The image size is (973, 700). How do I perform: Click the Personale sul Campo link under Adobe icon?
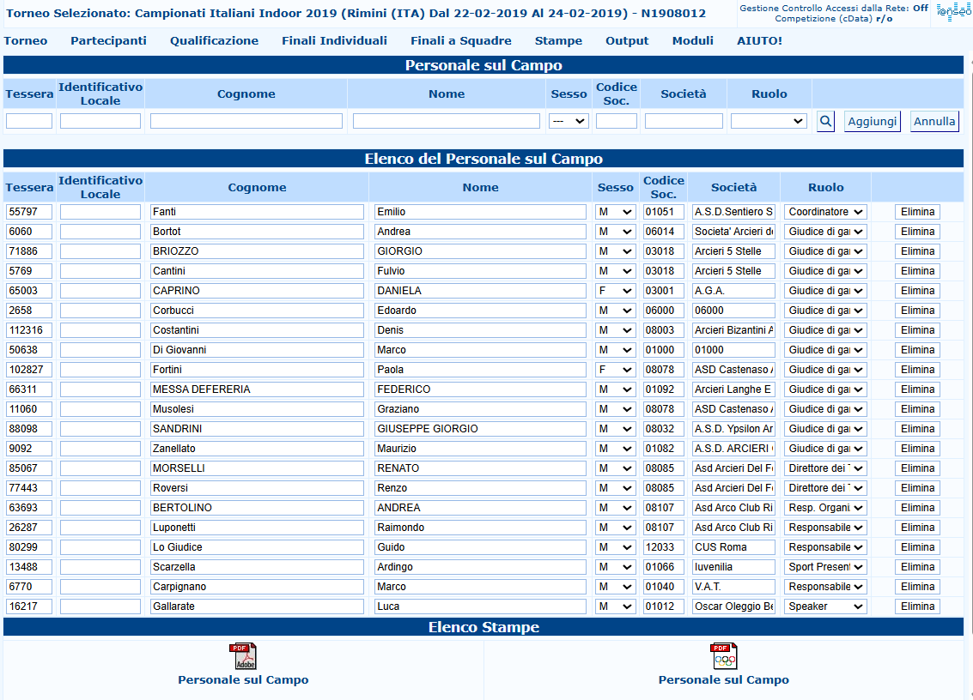coord(243,680)
